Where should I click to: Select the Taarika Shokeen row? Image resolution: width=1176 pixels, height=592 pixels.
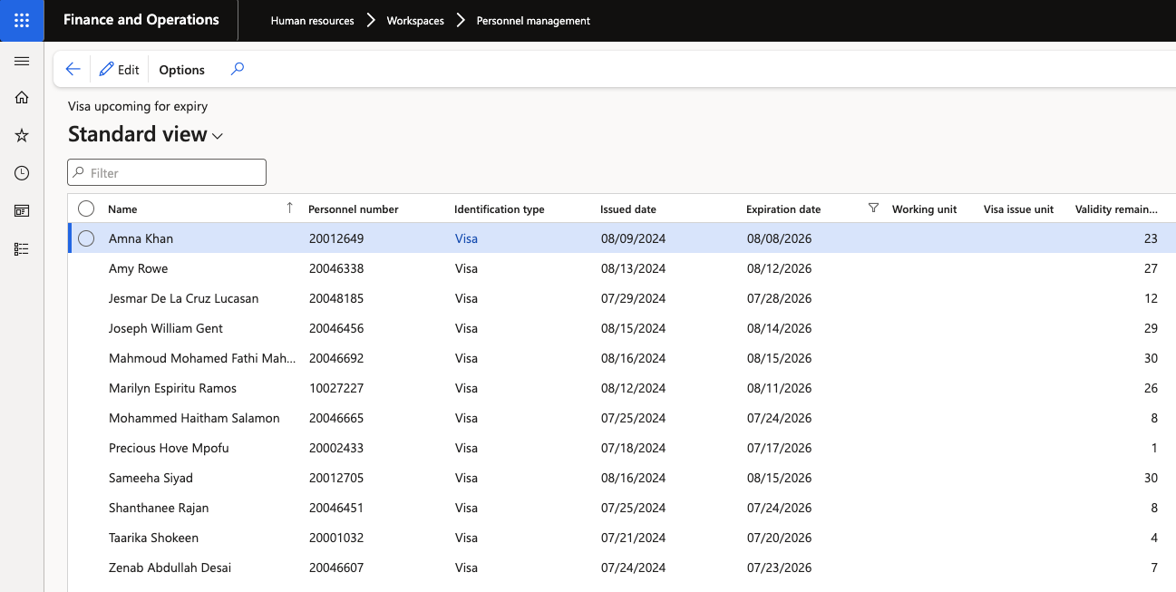tap(622, 538)
